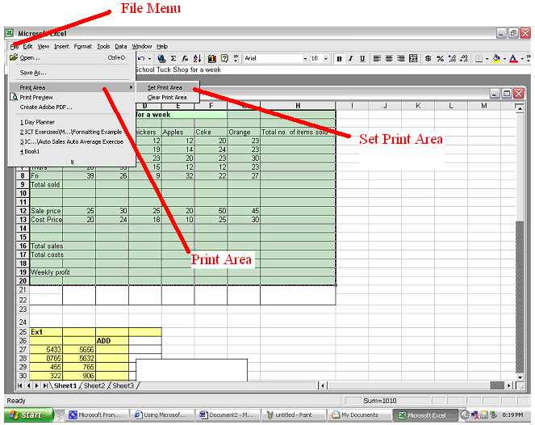Open the Borders dropdown arrow
The height and width of the screenshot is (425, 535).
487,59
